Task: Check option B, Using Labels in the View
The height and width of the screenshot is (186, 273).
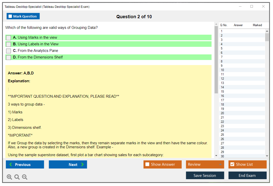Action: [9, 44]
